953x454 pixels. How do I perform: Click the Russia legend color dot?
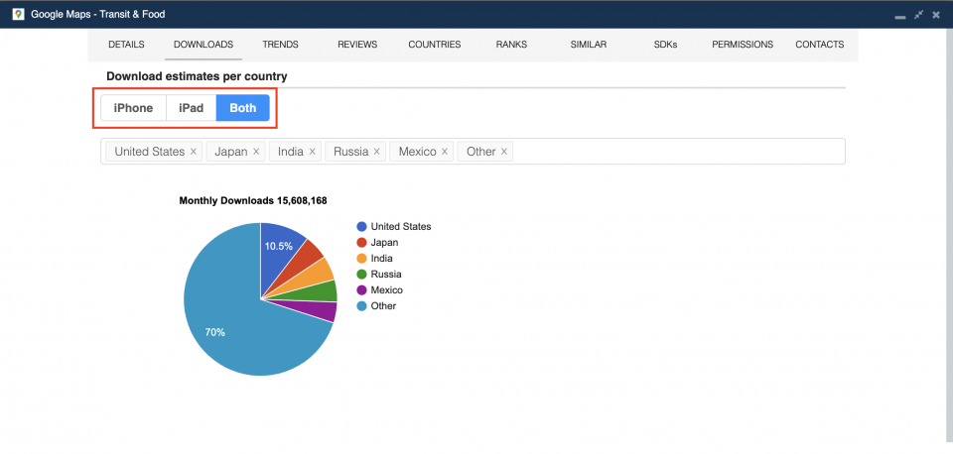(361, 275)
